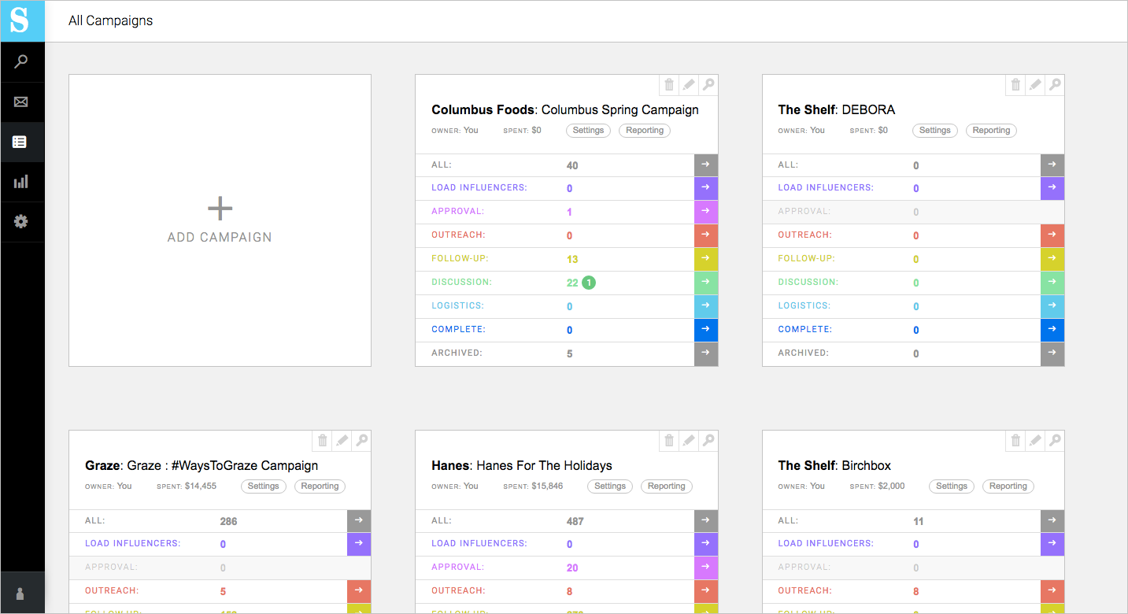The width and height of the screenshot is (1128, 614).
Task: Open Logistics arrow in Columbus Spring Campaign
Action: click(x=706, y=306)
